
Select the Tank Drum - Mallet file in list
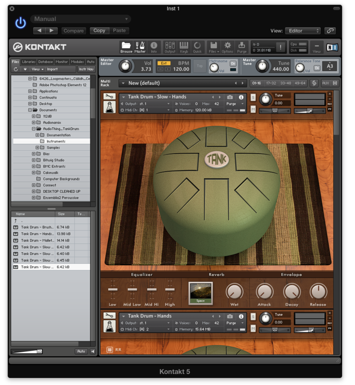tap(37, 240)
